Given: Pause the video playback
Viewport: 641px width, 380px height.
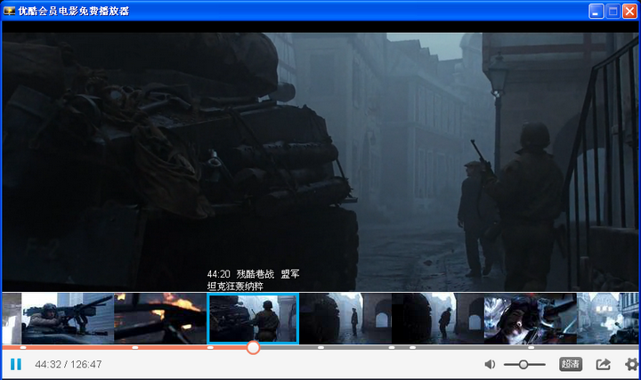Looking at the screenshot, I should click(x=15, y=364).
